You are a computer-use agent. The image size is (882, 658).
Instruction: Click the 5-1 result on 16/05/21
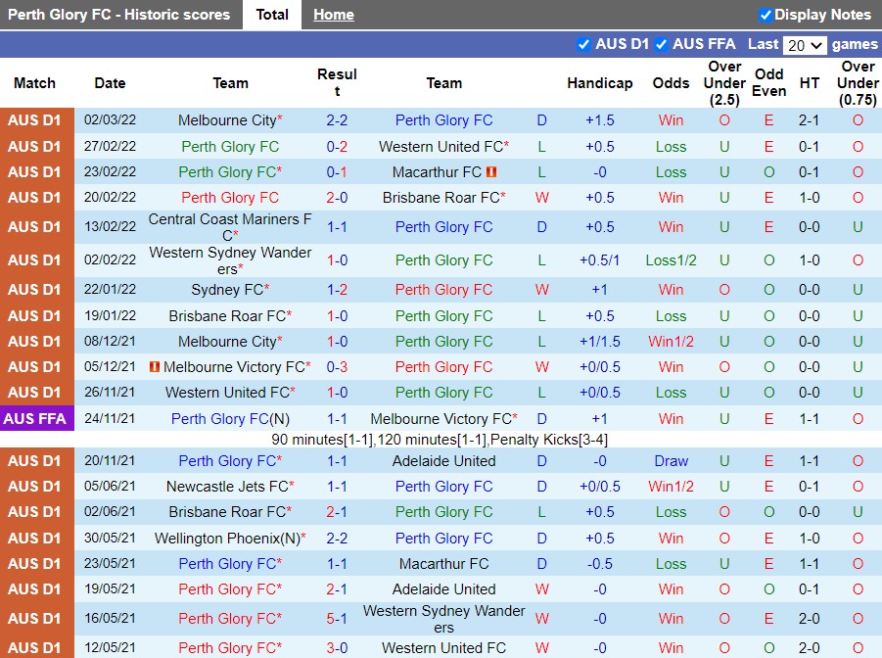point(337,619)
